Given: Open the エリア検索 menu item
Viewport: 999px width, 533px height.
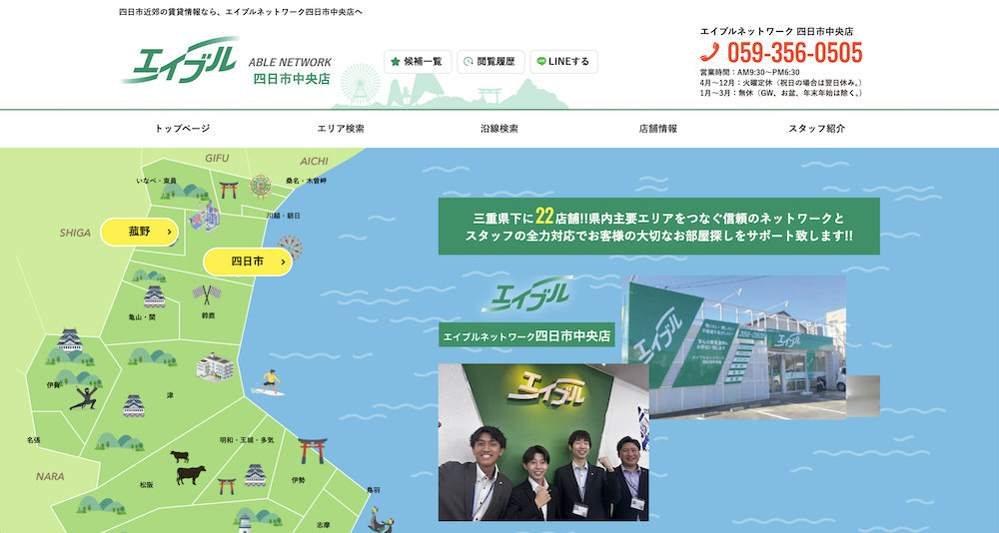Looking at the screenshot, I should pyautogui.click(x=341, y=129).
